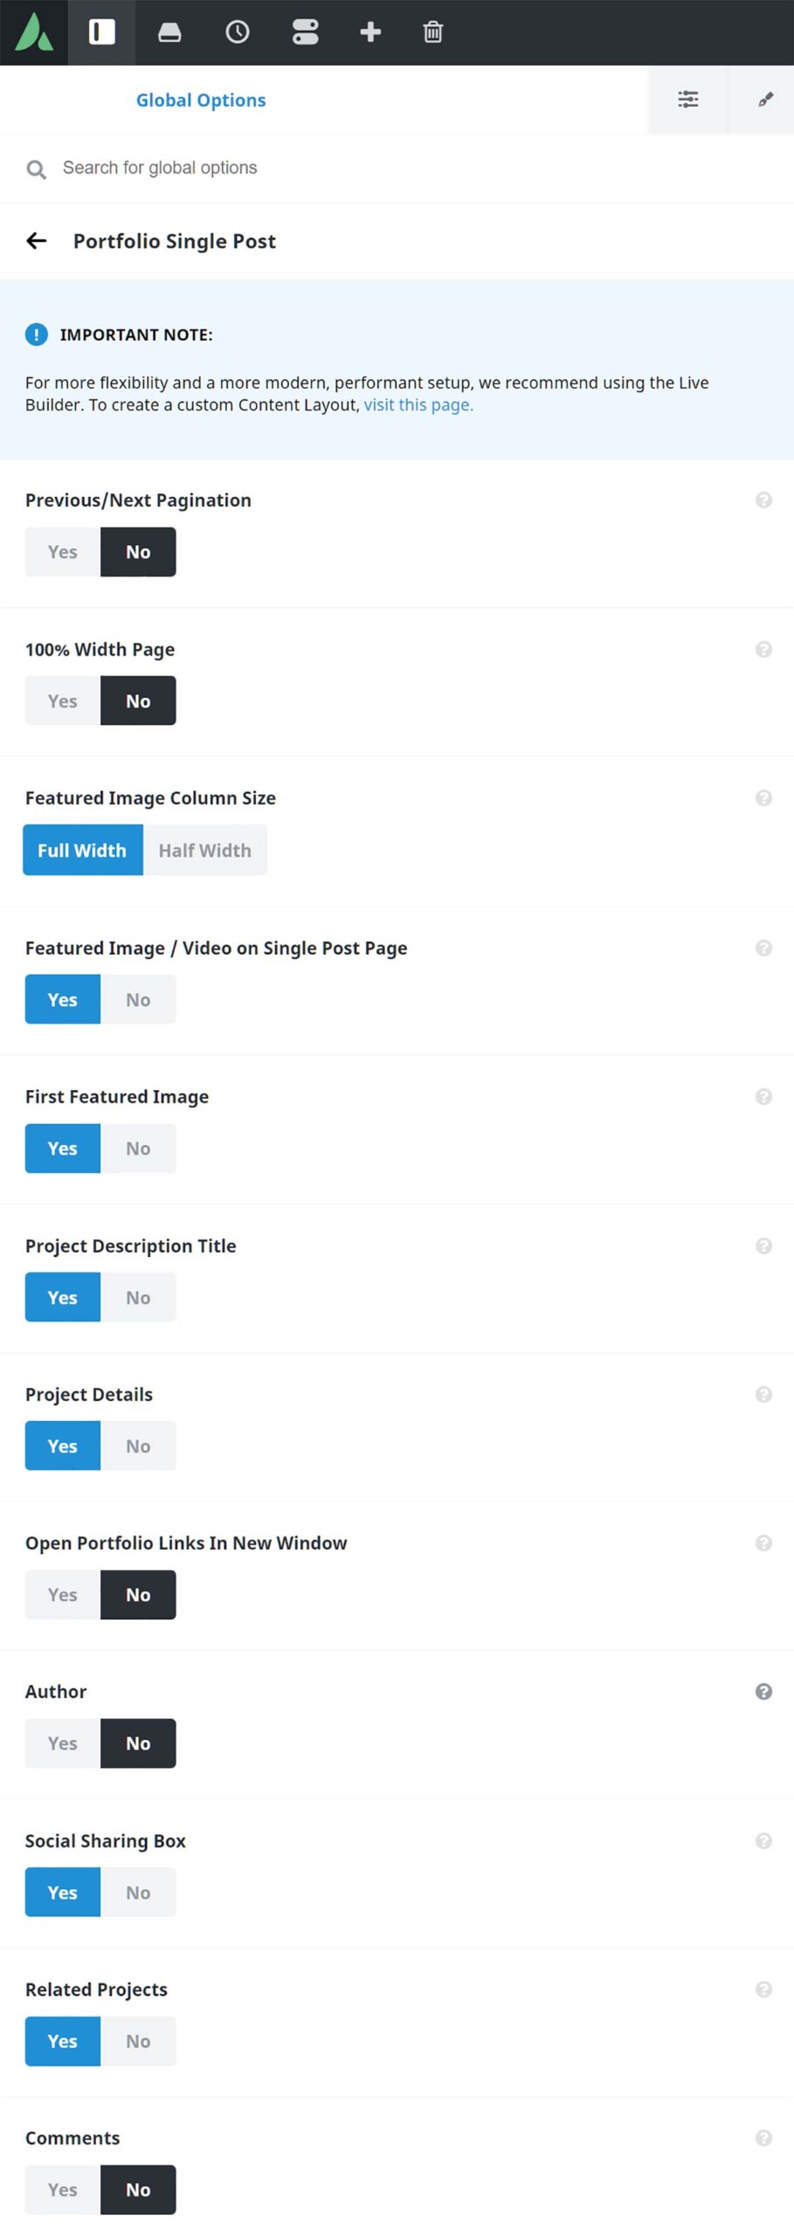
Task: Open the paintbrush styling tab icon
Action: [764, 100]
